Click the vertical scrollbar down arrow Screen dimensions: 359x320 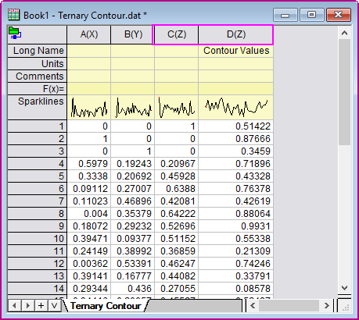(x=344, y=288)
